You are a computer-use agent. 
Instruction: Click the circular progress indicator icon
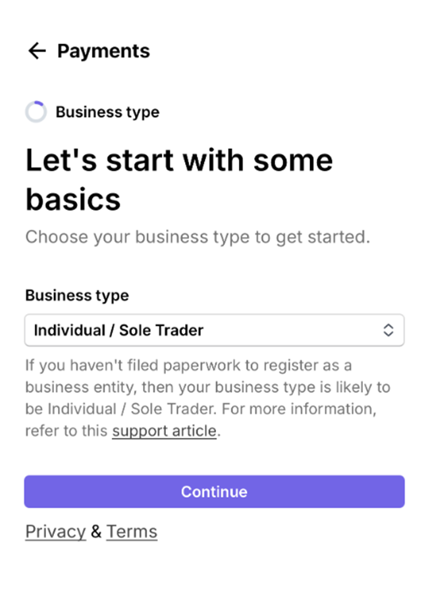36,112
